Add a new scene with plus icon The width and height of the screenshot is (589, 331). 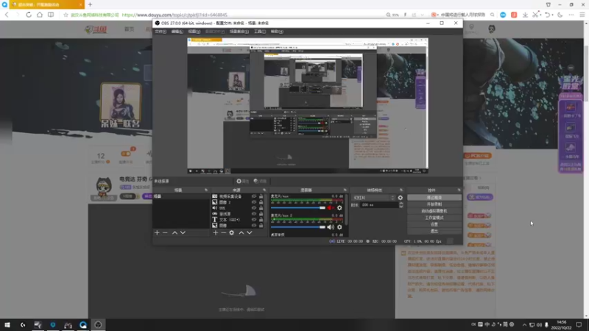157,232
